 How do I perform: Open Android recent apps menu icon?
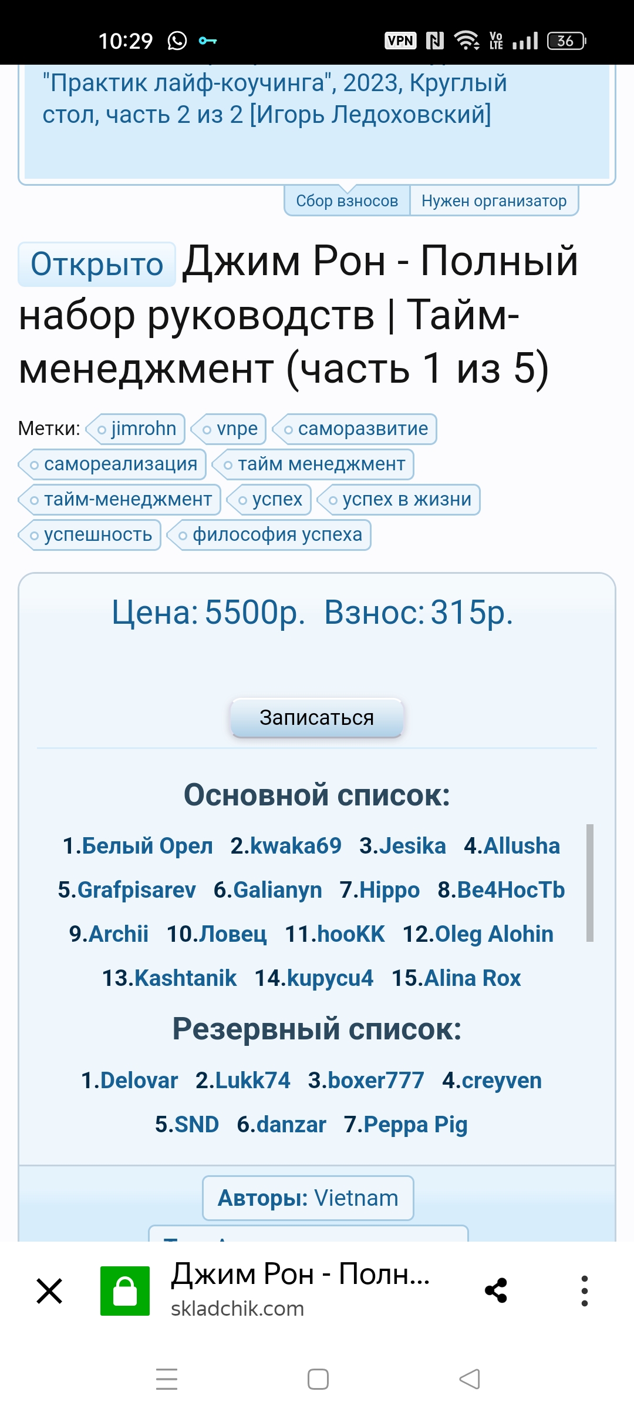click(167, 1379)
